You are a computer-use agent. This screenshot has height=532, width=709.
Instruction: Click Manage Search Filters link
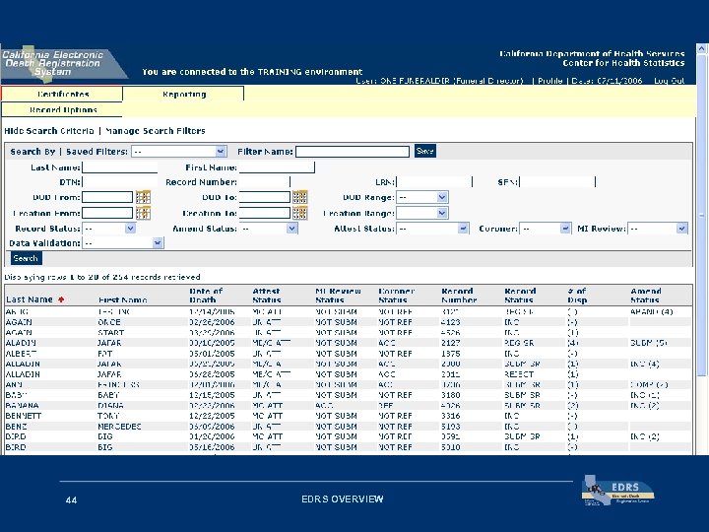tap(156, 131)
